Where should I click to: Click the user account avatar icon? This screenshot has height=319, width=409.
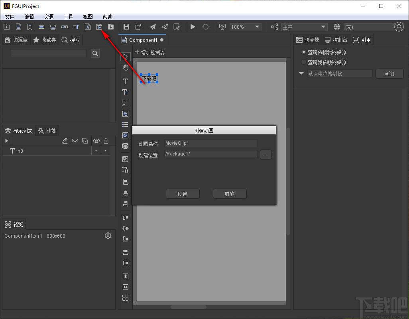tap(399, 27)
